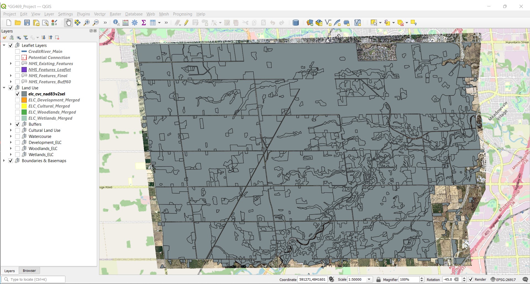This screenshot has height=284, width=530.
Task: Open the Data Source Manager database icon
Action: (x=295, y=23)
